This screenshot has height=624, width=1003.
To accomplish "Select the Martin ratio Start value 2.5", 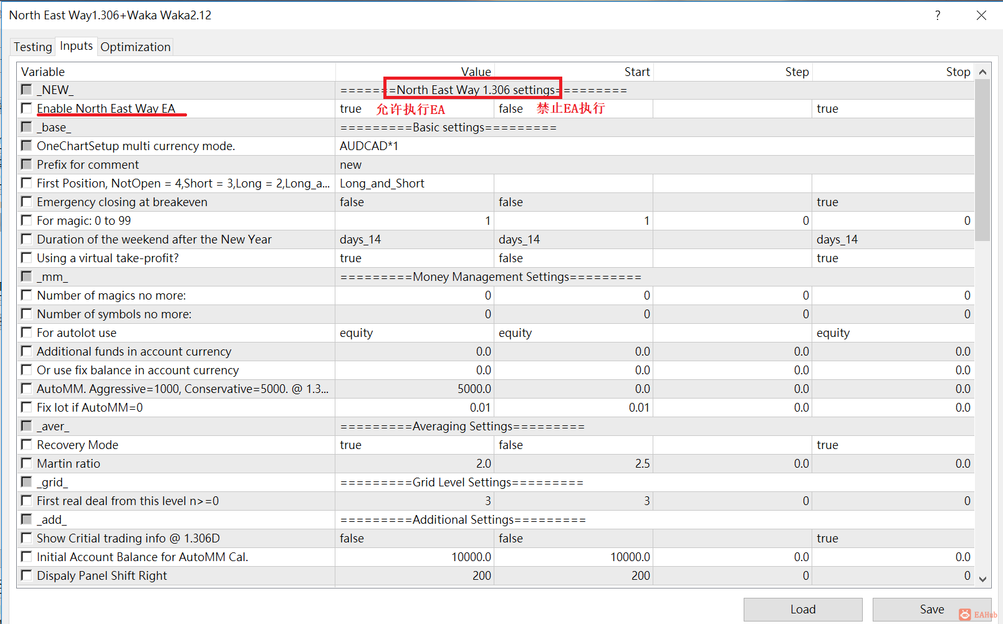I will click(x=573, y=463).
